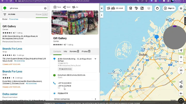The height and width of the screenshot is (104, 186).
Task: Toggle 3D relief map mode
Action: click(x=117, y=8)
